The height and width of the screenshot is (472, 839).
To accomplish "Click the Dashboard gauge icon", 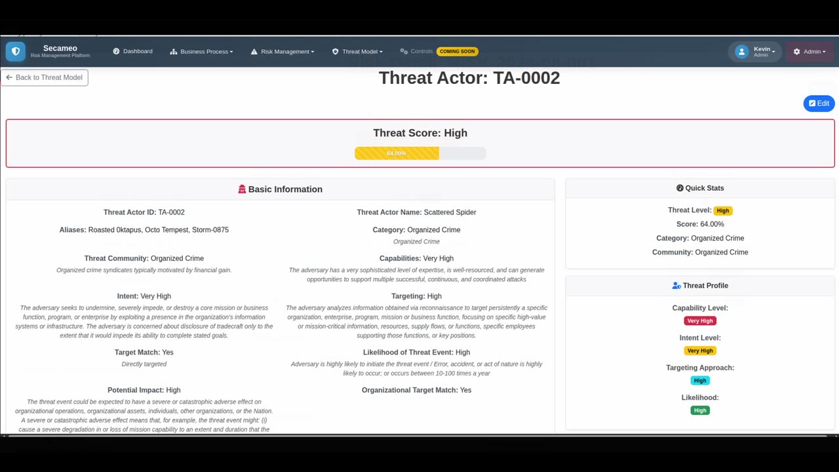I will point(116,51).
